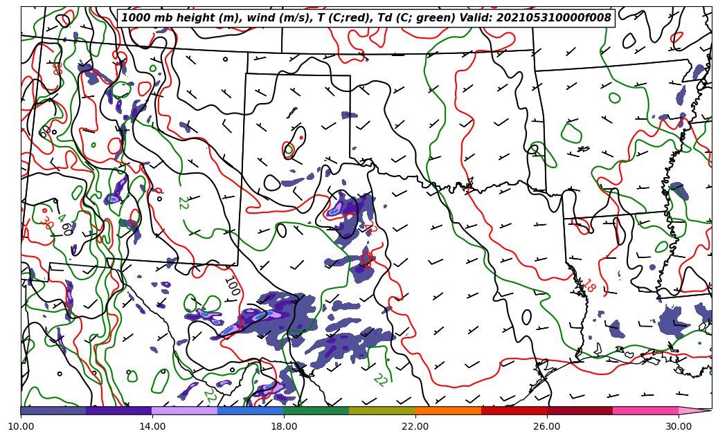Screen dimensions: 718x438
Task: Click the dark green colorbar segment
Action: (316, 410)
